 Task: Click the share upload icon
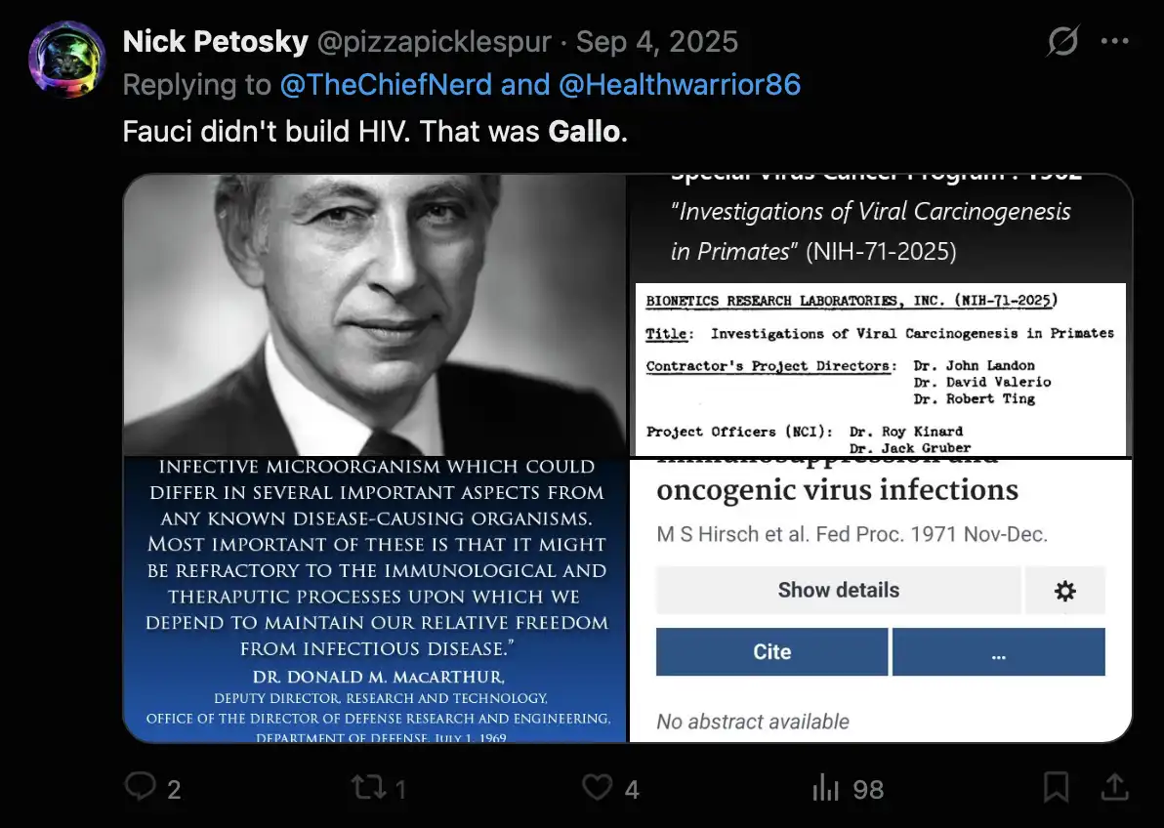click(1115, 787)
